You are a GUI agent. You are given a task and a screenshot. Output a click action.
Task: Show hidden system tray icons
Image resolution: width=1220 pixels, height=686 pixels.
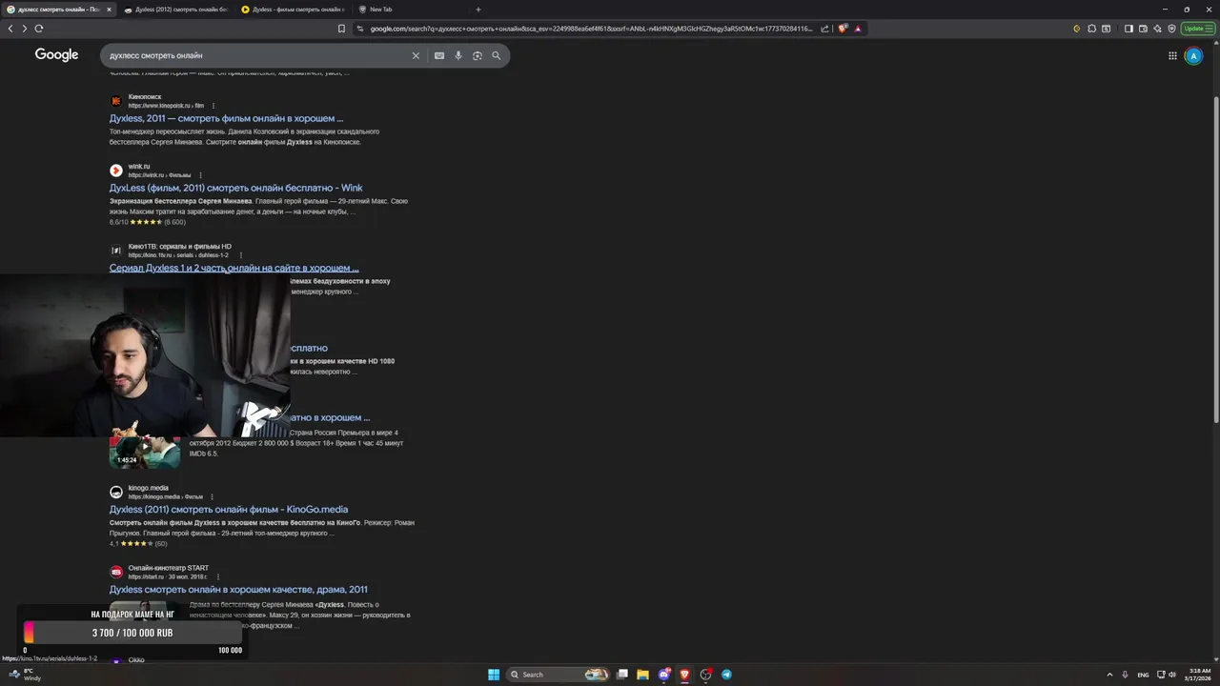click(1110, 675)
